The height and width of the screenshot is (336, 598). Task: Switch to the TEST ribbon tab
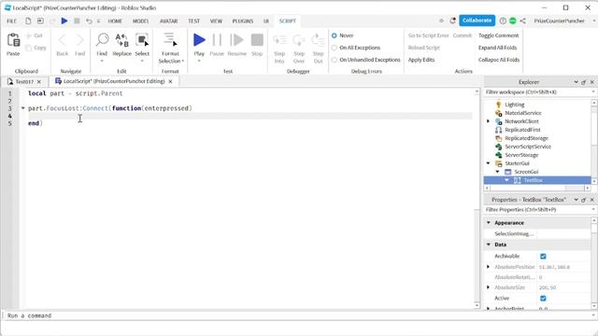(193, 21)
